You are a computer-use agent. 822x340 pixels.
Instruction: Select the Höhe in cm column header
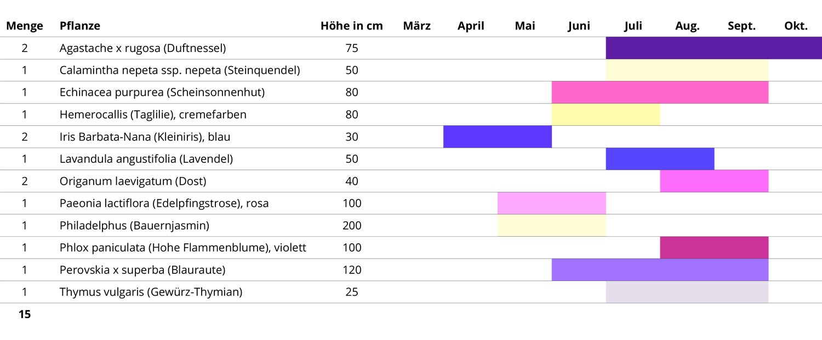point(351,26)
